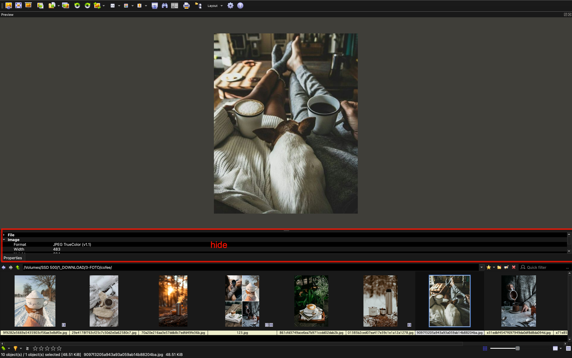Image resolution: width=572 pixels, height=358 pixels.
Task: Rotate image counter-clockwise with green arrow icon
Action: (77, 6)
